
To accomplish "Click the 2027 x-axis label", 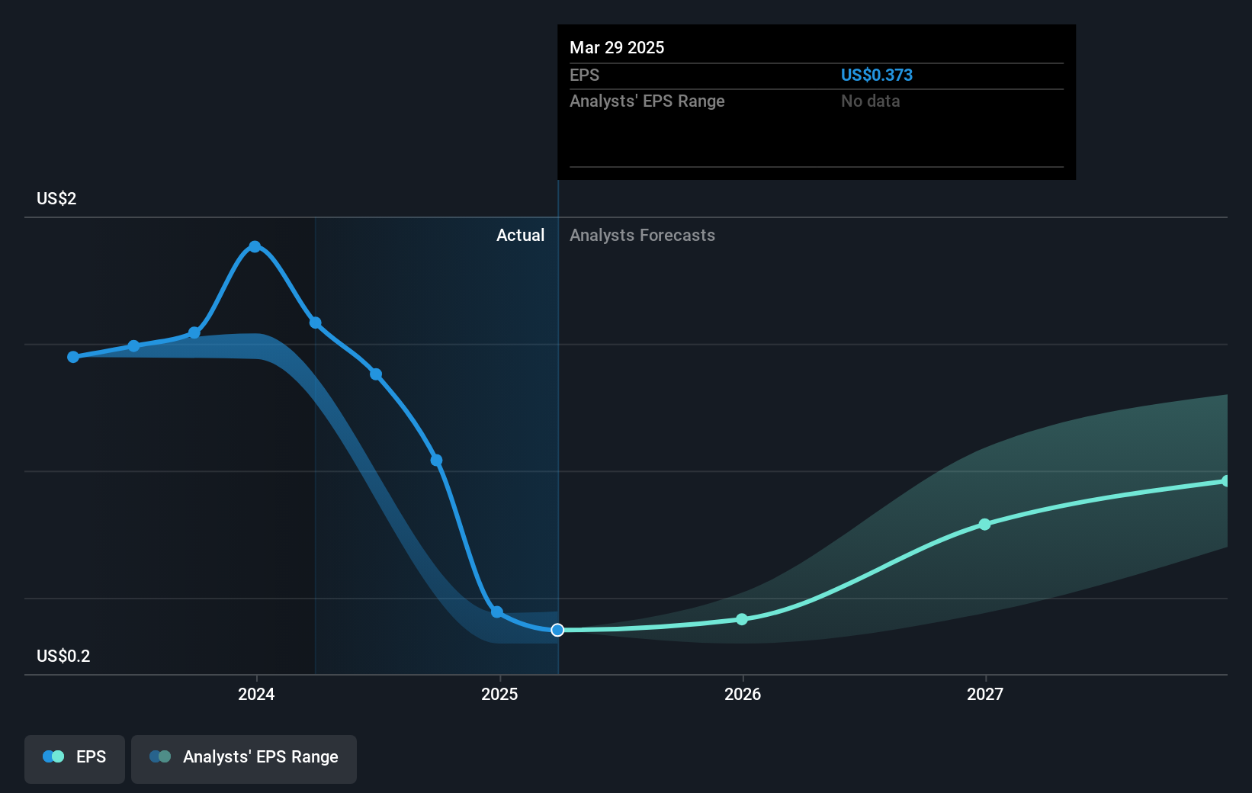I will [x=985, y=694].
